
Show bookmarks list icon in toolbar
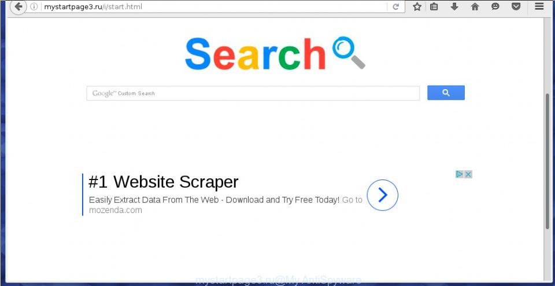(434, 7)
